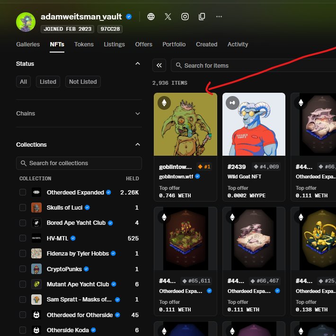Click Fidenza by Tyler Hobbs collection icon
The width and height of the screenshot is (336, 336).
pos(36,254)
